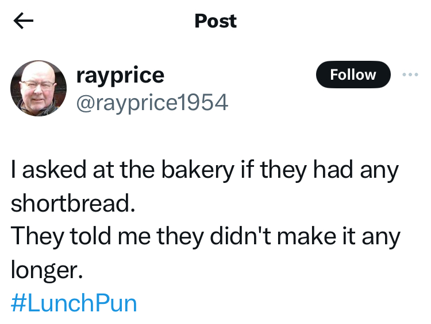Open the @rayprice1954 handle link
431x324 pixels.
pos(152,102)
